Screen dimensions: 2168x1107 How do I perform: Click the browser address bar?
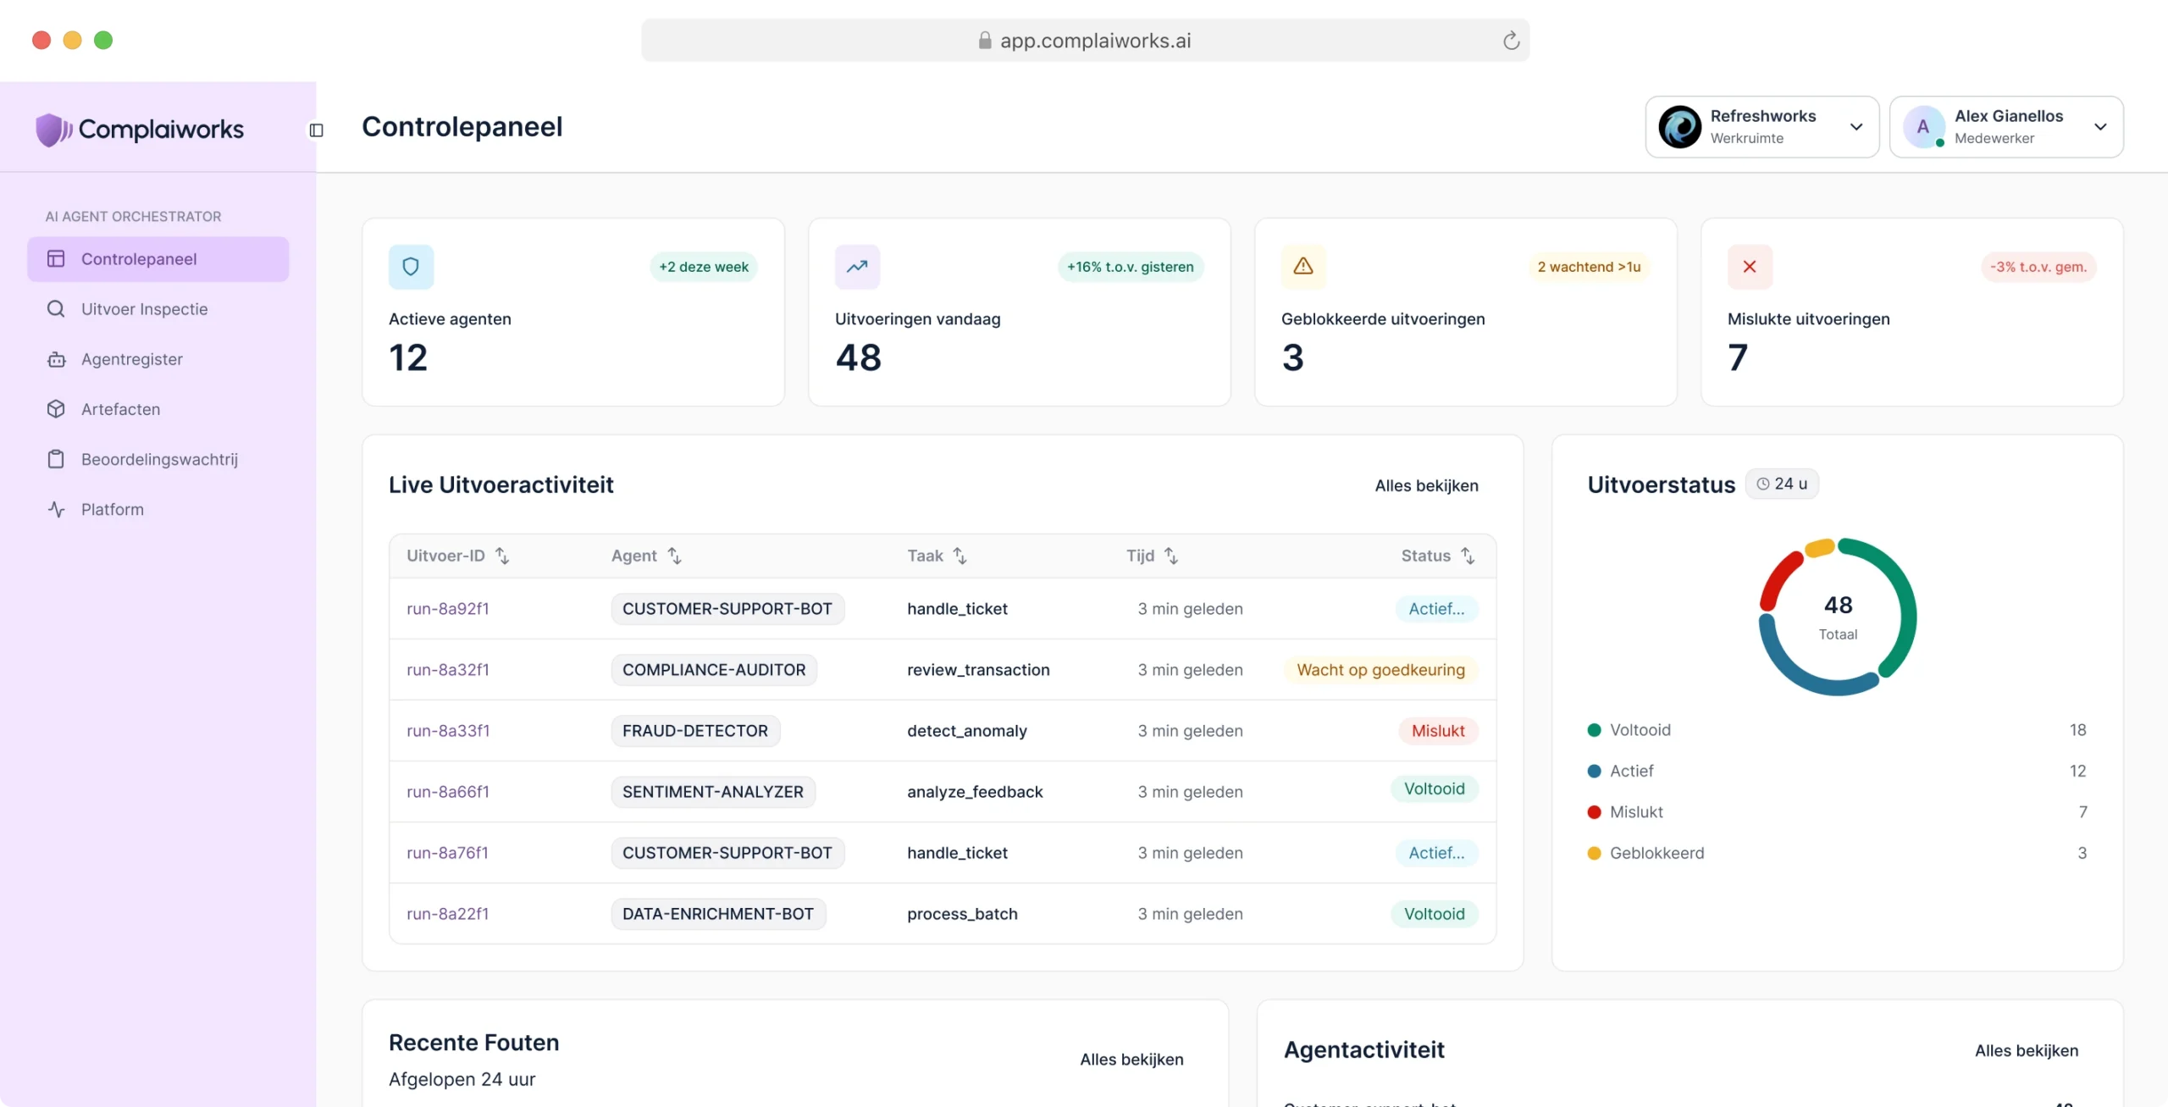[x=1085, y=41]
